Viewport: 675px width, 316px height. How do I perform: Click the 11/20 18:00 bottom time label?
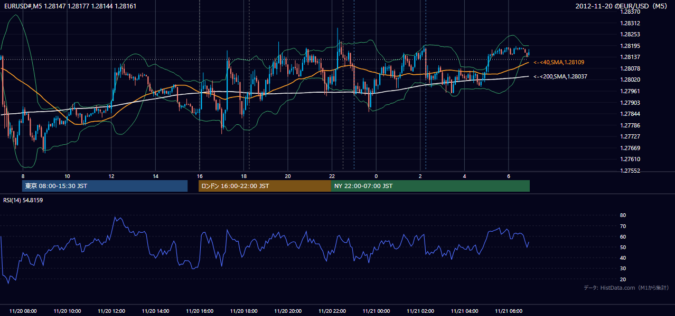[243, 311]
